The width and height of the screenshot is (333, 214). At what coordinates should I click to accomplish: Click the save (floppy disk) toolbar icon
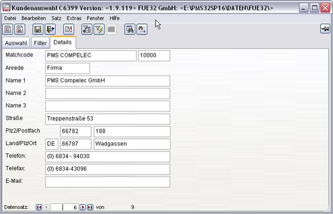37,29
